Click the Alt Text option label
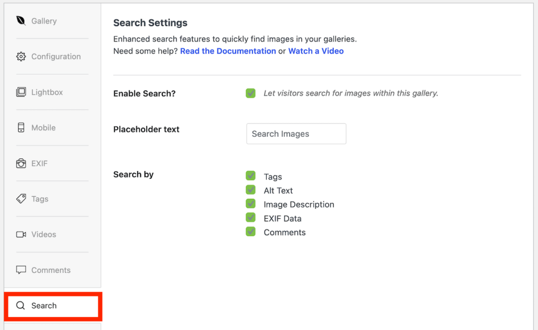Image resolution: width=538 pixels, height=330 pixels. [x=278, y=190]
